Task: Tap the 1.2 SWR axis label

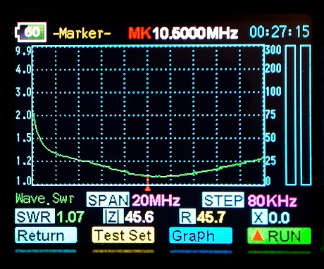Action: click(x=24, y=161)
